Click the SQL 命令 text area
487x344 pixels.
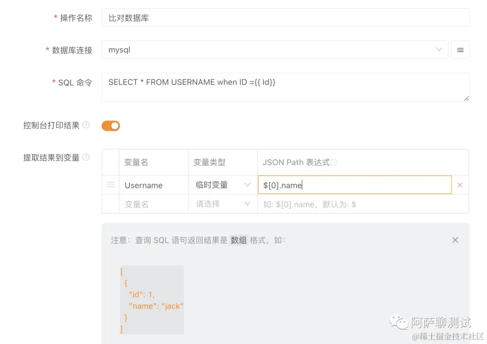point(285,87)
